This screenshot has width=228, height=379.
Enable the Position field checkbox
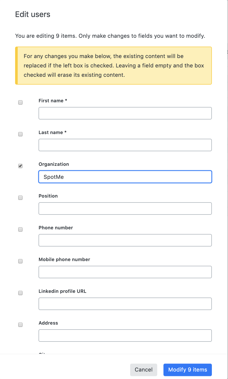tap(20, 198)
